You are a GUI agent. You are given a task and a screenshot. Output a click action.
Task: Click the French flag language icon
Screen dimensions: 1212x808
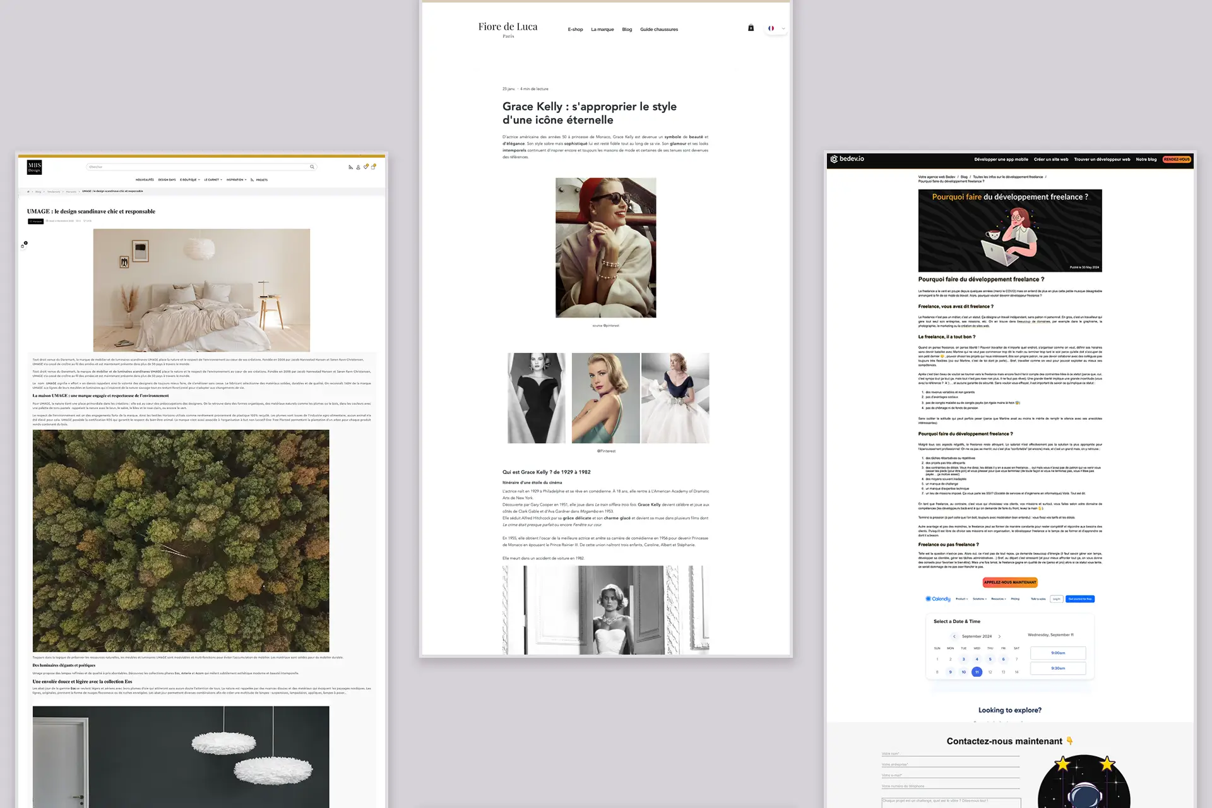coord(771,28)
